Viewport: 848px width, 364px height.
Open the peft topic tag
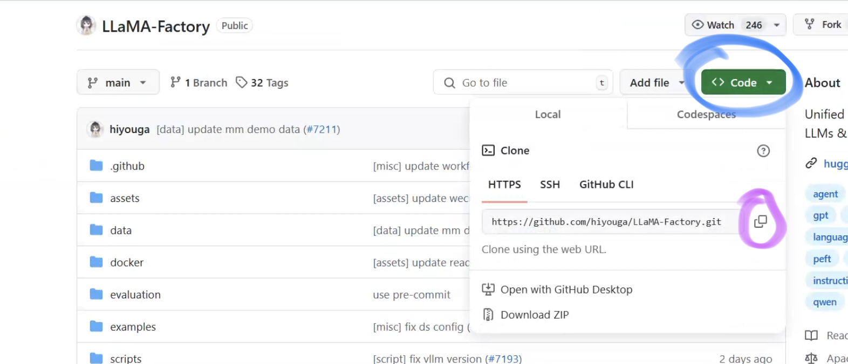pos(822,259)
